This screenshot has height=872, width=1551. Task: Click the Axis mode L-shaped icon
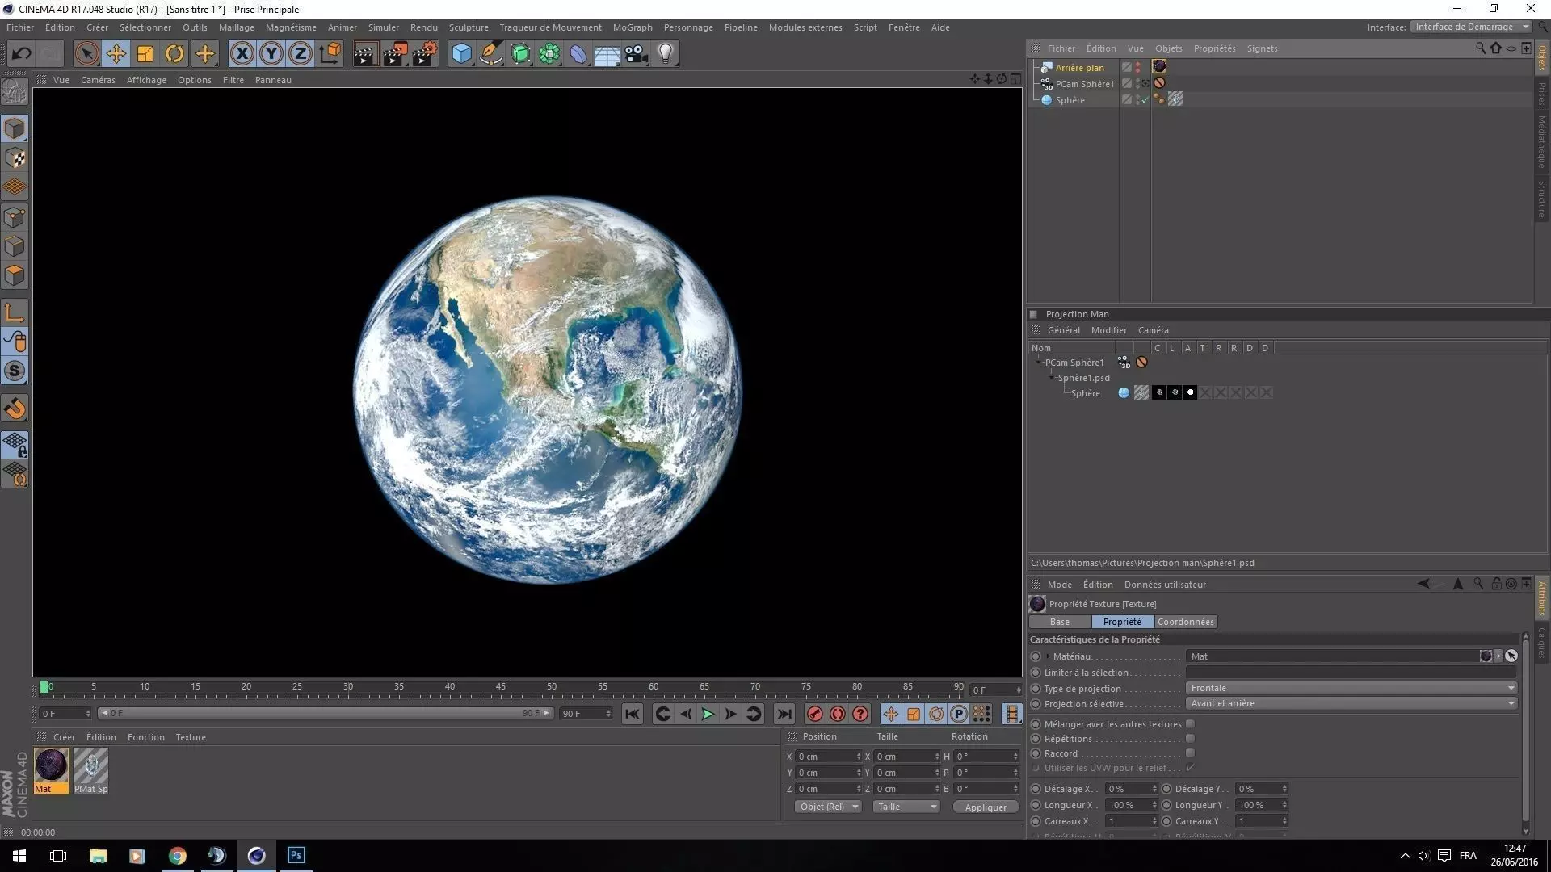[15, 312]
